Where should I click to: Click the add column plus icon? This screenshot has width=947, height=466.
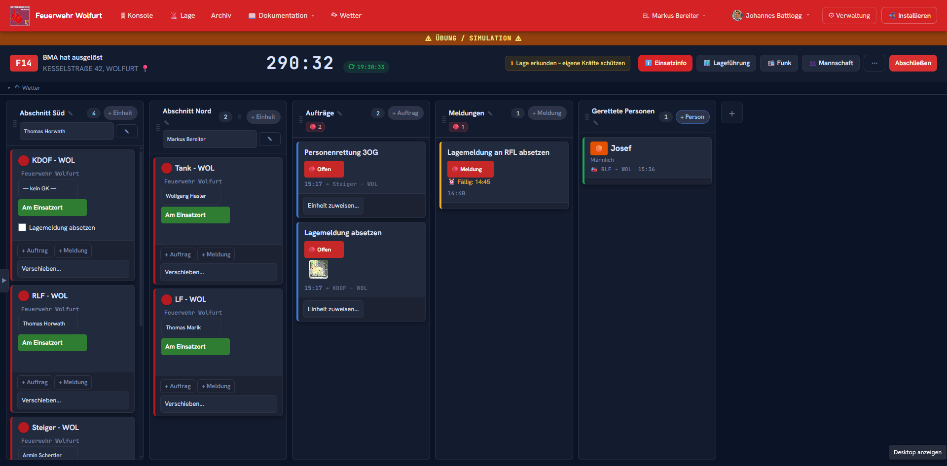coord(732,113)
